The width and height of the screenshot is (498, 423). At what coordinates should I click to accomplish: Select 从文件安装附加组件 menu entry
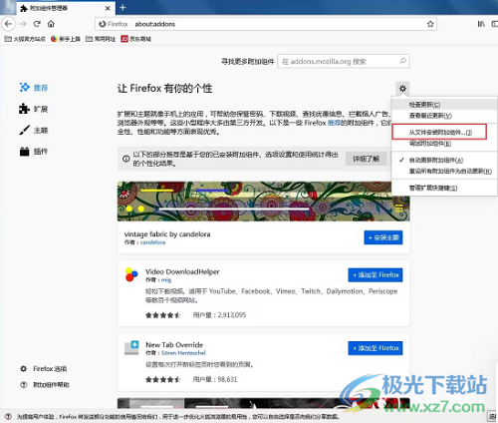(439, 132)
